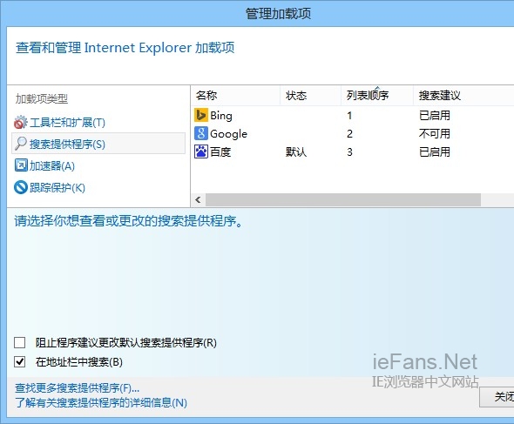514x424 pixels.
Task: Open 跟踪保护(K) category
Action: tap(57, 188)
